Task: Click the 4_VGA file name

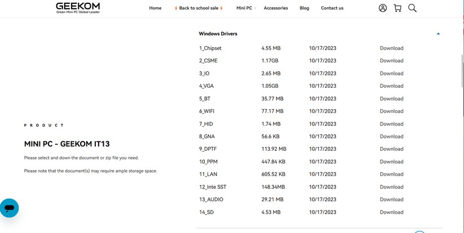Action: coord(206,86)
